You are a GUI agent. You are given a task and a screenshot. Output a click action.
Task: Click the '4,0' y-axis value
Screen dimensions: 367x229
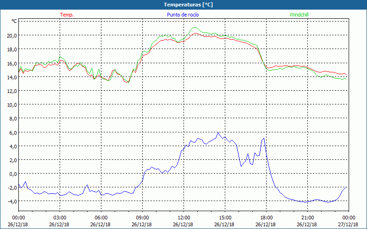pos(13,146)
